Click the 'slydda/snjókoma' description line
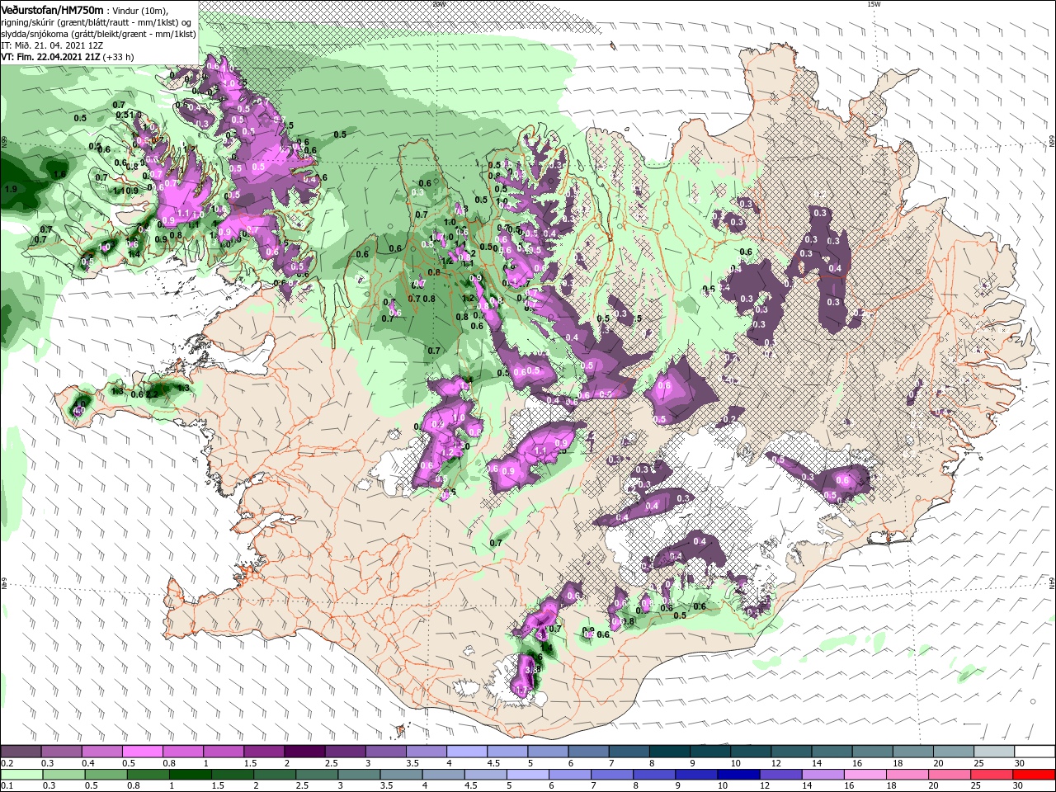The width and height of the screenshot is (1056, 792). click(x=98, y=34)
